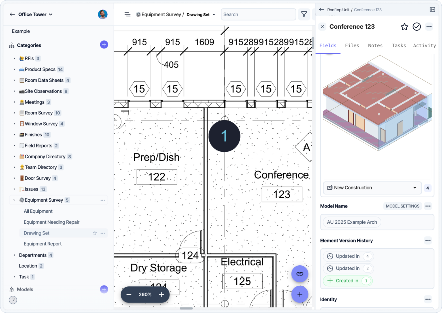The image size is (442, 313).
Task: Close the Conference 123 panel
Action: tap(322, 27)
